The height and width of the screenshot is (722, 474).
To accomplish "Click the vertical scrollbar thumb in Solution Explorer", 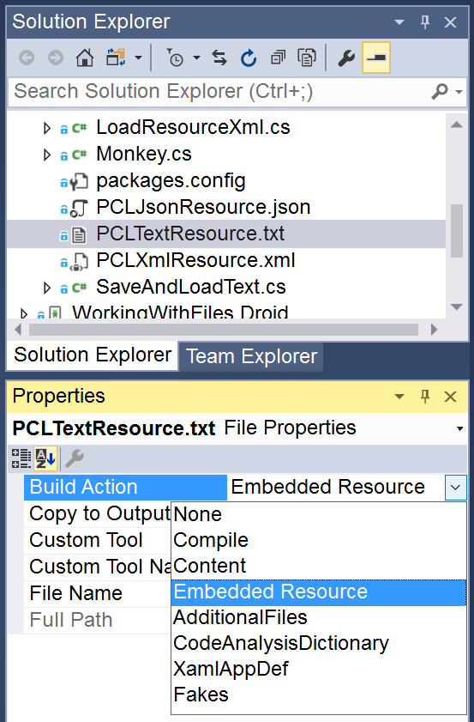I will (457, 231).
